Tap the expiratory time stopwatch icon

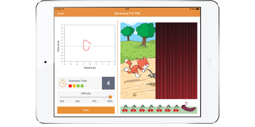pos(63,83)
